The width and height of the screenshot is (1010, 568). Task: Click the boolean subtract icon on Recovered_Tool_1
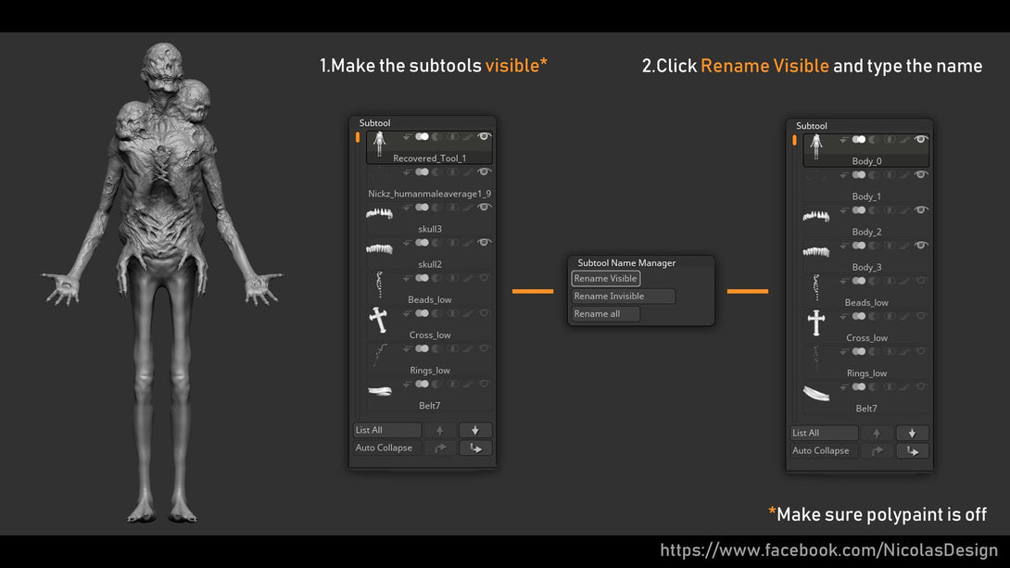pos(437,136)
